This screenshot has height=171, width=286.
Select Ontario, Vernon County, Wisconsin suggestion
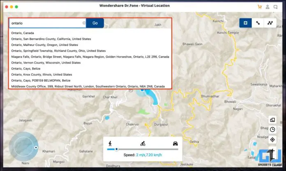[46, 62]
